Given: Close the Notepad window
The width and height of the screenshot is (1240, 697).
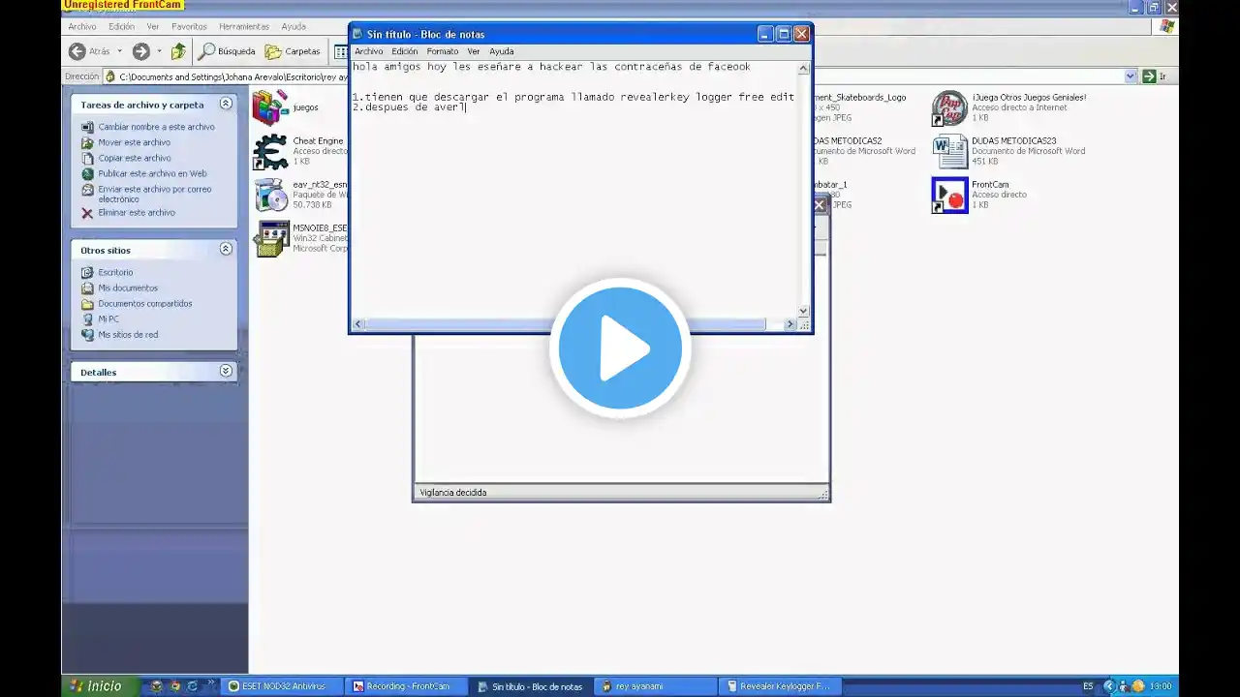Looking at the screenshot, I should pos(801,34).
